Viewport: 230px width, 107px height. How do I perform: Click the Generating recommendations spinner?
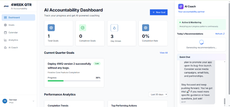point(201,42)
